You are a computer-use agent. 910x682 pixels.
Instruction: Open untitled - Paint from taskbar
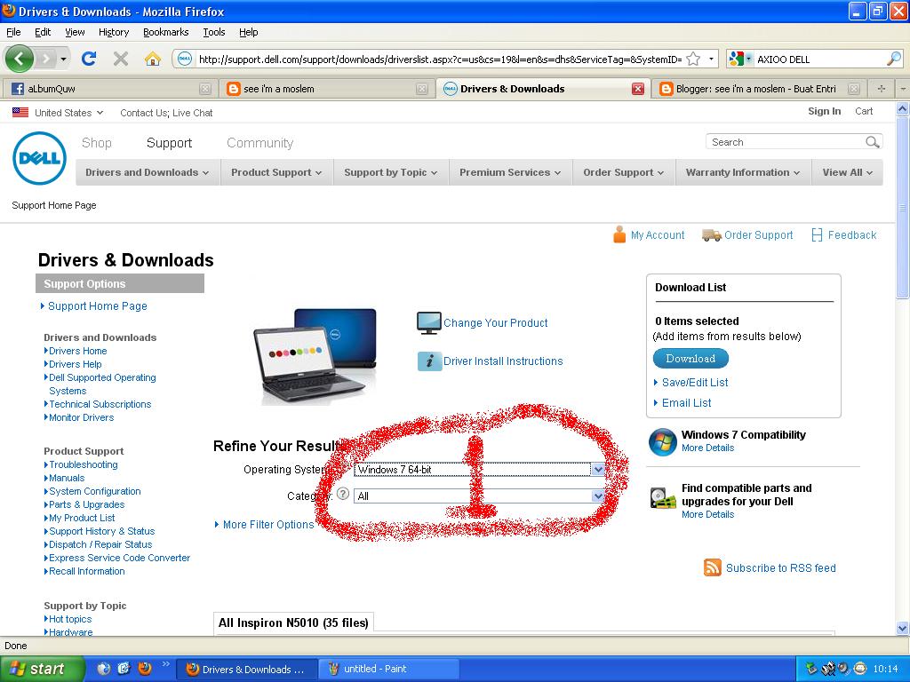[389, 669]
